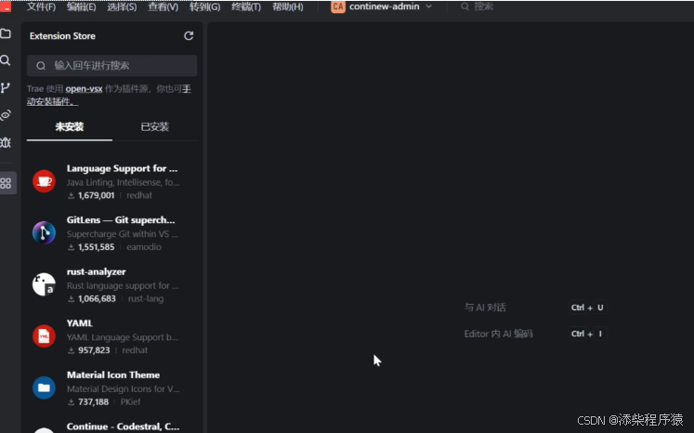Open the 转到(G) menu
Screen dimensions: 694x433
pyautogui.click(x=204, y=7)
